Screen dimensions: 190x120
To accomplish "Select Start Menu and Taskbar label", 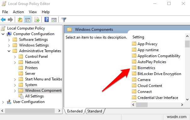I will point(43,79).
